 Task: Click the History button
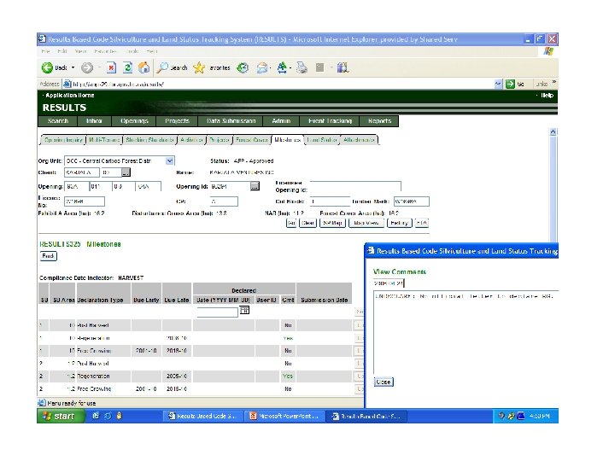coord(399,223)
